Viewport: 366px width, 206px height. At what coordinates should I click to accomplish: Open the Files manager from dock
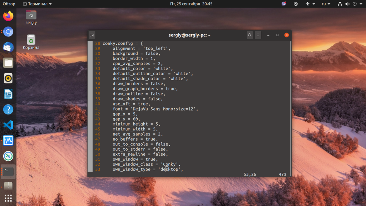click(x=8, y=63)
